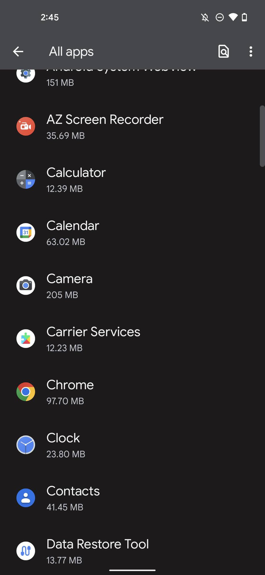Tap the AZ Screen Recorder icon
This screenshot has width=265, height=575.
coord(26,126)
